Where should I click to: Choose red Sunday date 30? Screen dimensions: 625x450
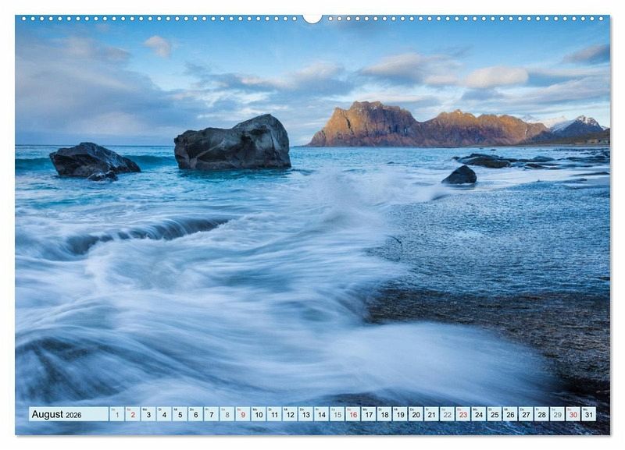[x=573, y=414]
